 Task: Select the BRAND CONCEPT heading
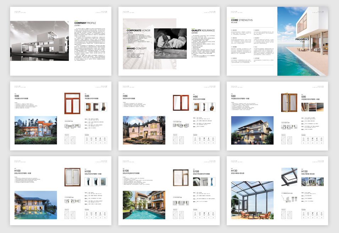click(x=137, y=49)
